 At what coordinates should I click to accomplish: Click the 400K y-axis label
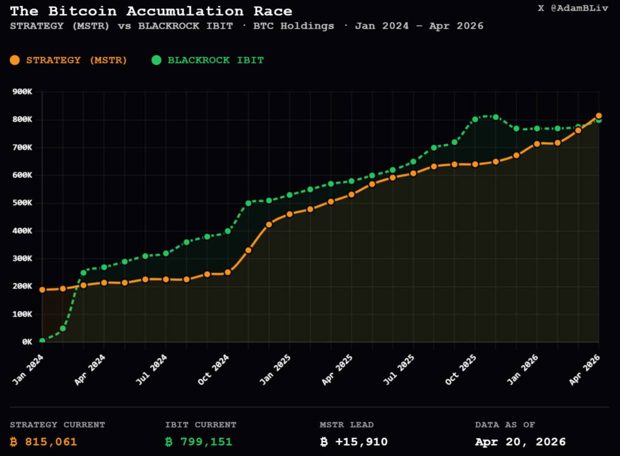(x=22, y=231)
